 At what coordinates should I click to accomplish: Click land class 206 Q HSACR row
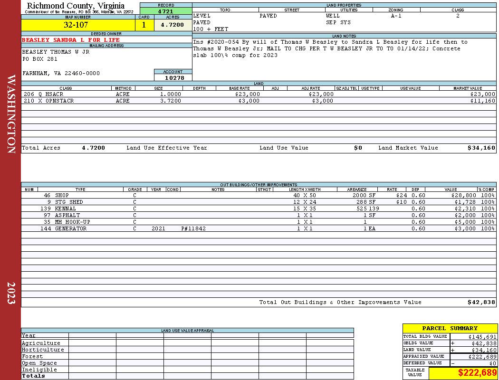pyautogui.click(x=259, y=94)
